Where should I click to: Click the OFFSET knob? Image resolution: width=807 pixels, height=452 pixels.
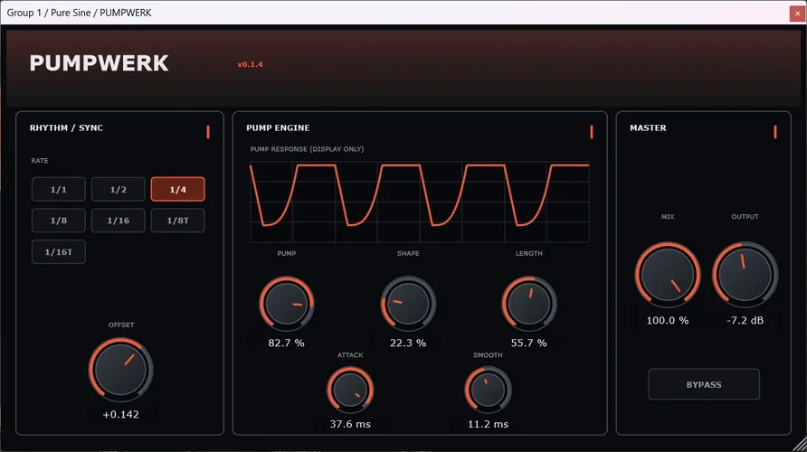[120, 370]
